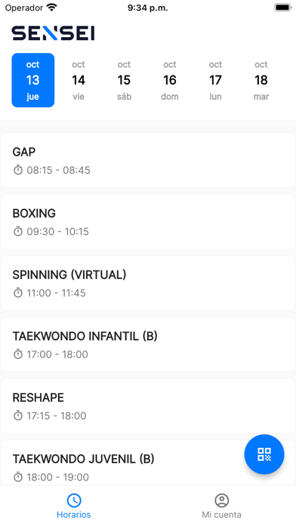Tap the Wi-Fi status icon
The height and width of the screenshot is (526, 296).
click(x=51, y=8)
